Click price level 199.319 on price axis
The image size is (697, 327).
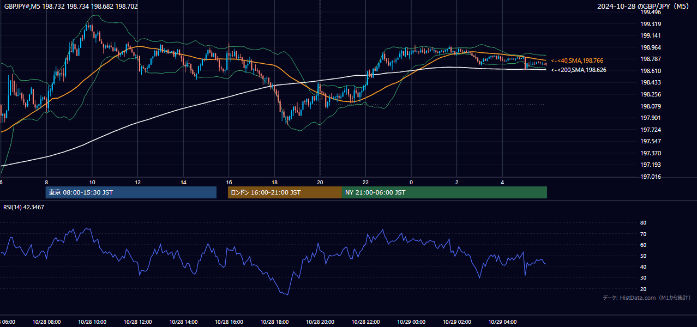coord(651,24)
